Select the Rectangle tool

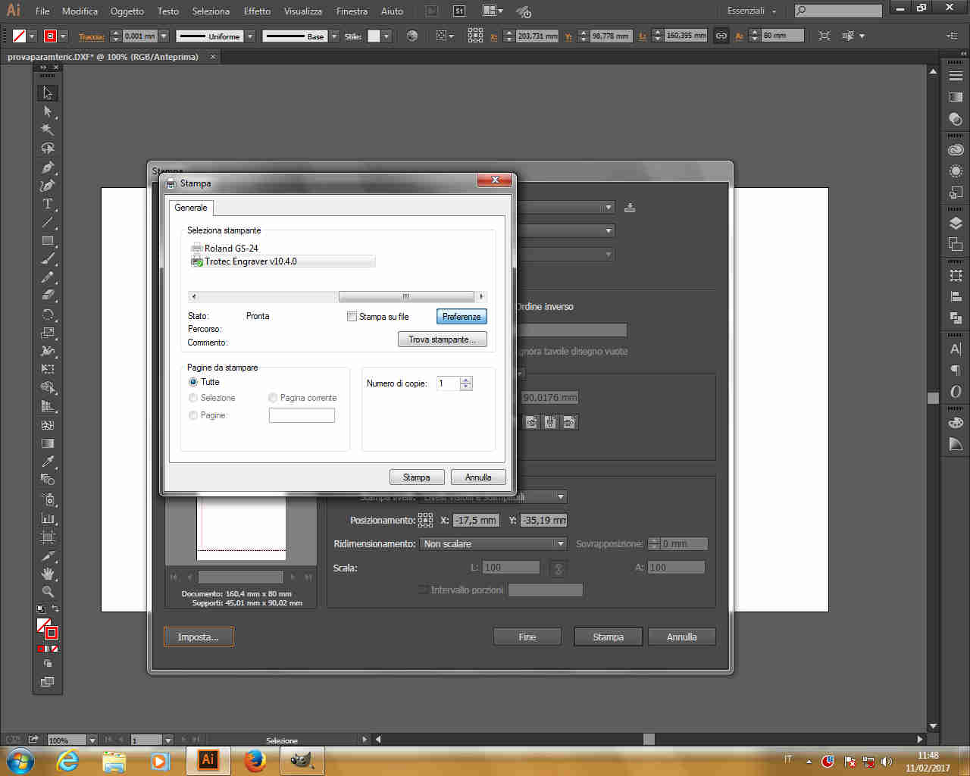pyautogui.click(x=47, y=240)
